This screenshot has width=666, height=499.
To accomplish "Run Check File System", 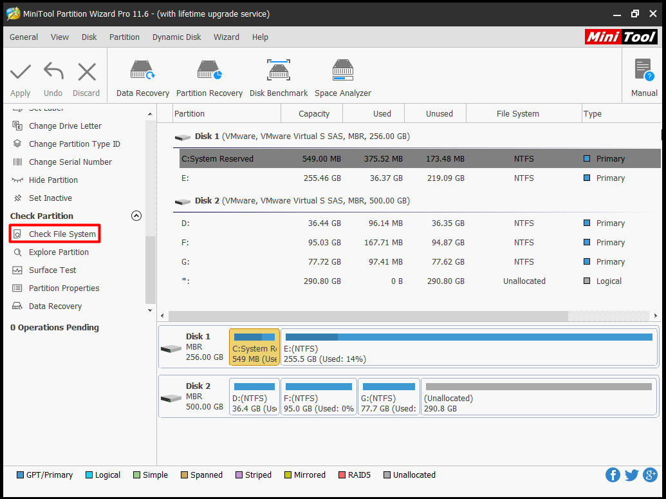I will tap(54, 234).
